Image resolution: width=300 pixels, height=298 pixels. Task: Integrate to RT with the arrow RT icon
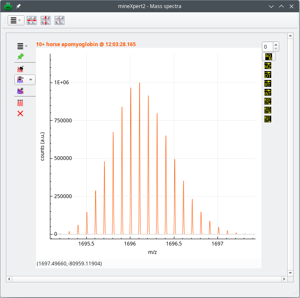click(x=267, y=83)
